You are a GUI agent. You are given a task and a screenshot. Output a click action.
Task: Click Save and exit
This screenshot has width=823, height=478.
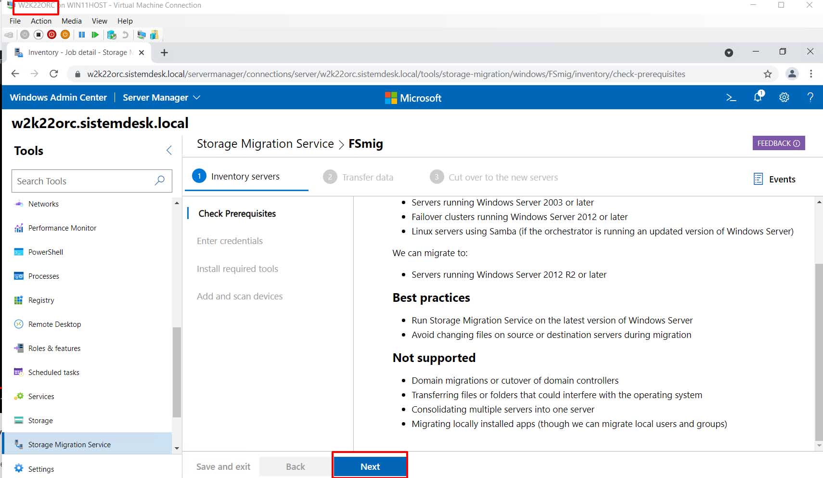pos(223,467)
